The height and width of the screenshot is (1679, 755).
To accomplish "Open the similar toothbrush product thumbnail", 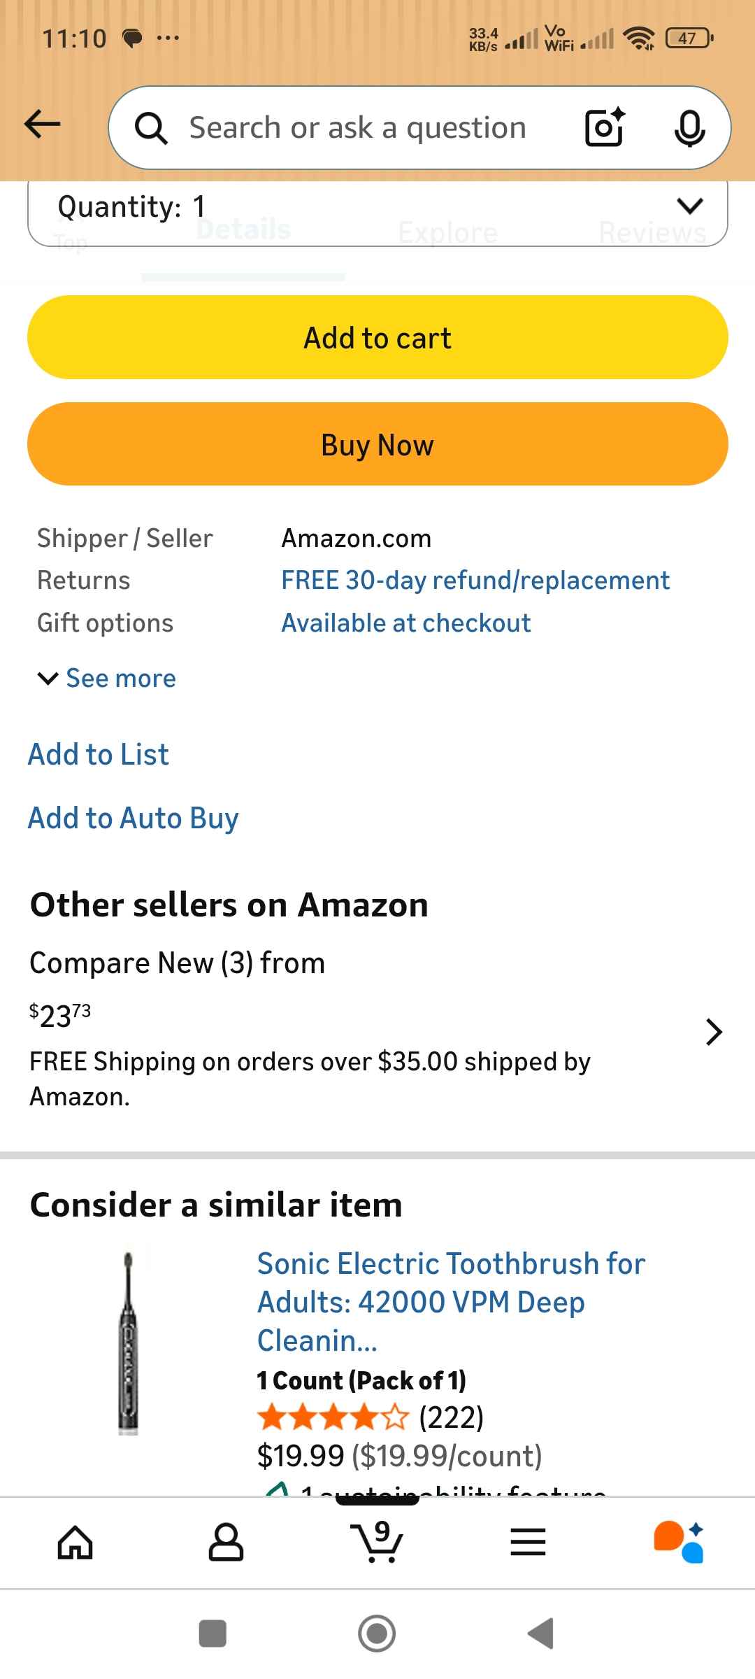I will [x=129, y=1343].
